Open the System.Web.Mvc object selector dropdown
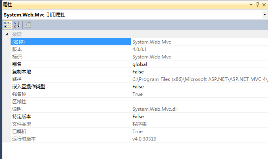 (x=264, y=15)
